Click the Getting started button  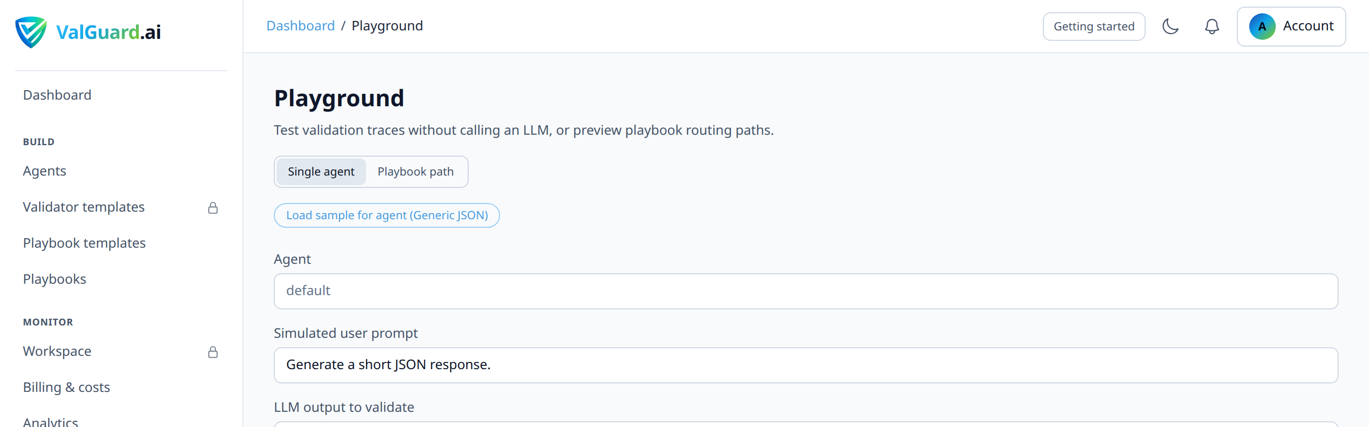[x=1094, y=27]
